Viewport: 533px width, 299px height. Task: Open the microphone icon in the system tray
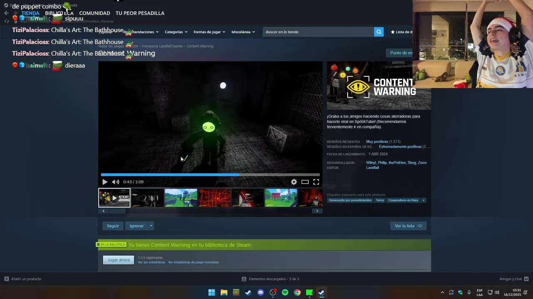point(469,292)
